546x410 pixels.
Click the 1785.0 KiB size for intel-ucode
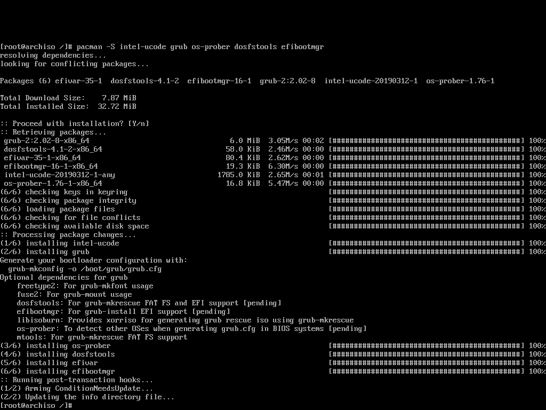coord(238,175)
